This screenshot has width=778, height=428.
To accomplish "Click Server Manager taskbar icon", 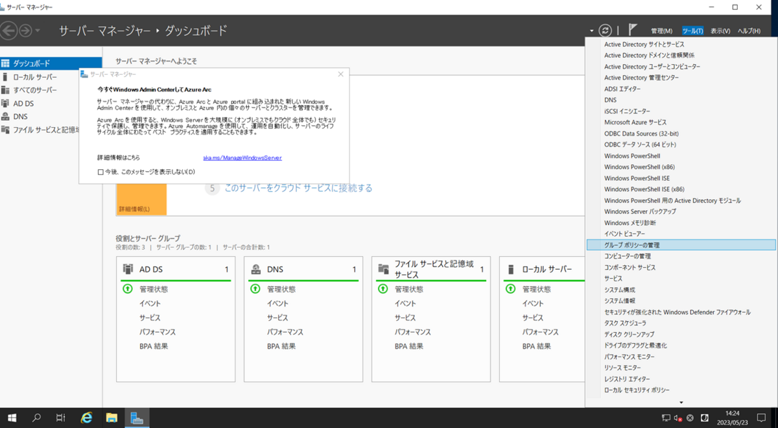I will [137, 418].
